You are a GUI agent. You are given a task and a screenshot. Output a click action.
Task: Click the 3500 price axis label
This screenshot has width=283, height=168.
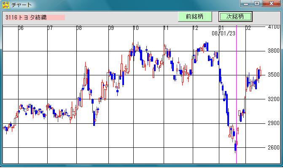click(274, 75)
